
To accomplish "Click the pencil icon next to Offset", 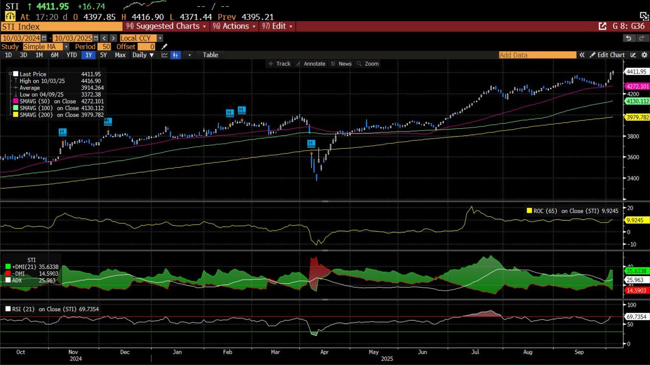I will pos(164,47).
